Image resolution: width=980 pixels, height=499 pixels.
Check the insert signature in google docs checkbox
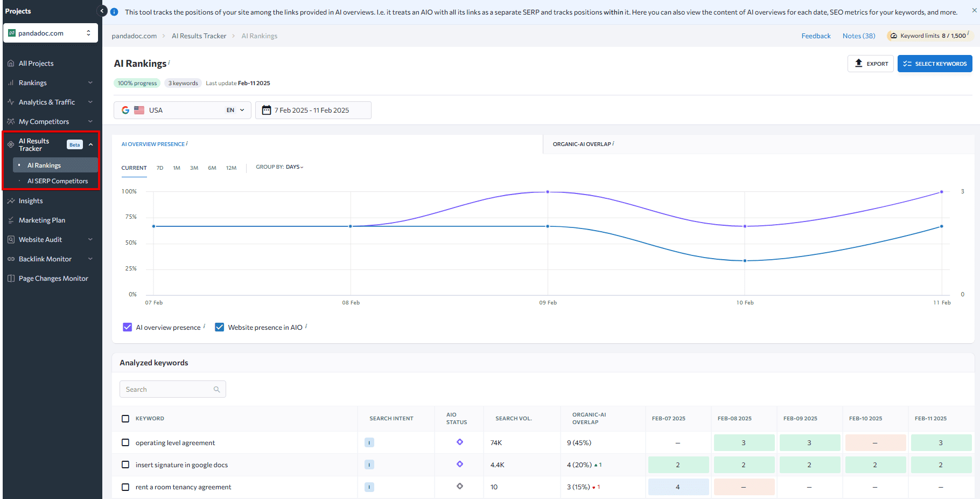(x=125, y=465)
